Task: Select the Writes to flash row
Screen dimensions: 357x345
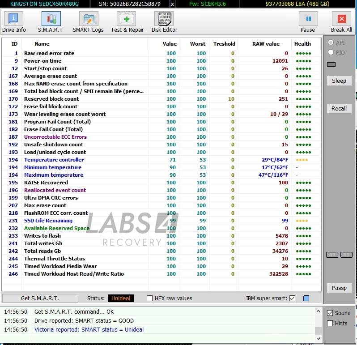Action: tap(161, 236)
